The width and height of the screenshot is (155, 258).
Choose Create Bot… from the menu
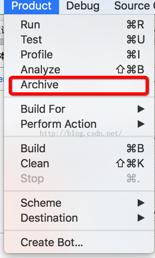click(x=79, y=242)
